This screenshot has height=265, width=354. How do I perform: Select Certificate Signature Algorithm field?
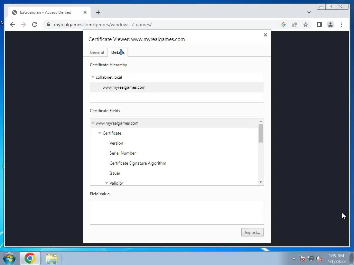pos(174,163)
